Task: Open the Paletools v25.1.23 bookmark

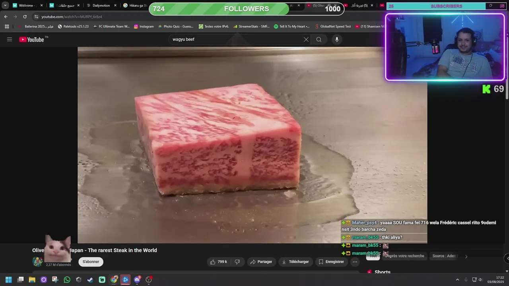Action: tap(73, 27)
